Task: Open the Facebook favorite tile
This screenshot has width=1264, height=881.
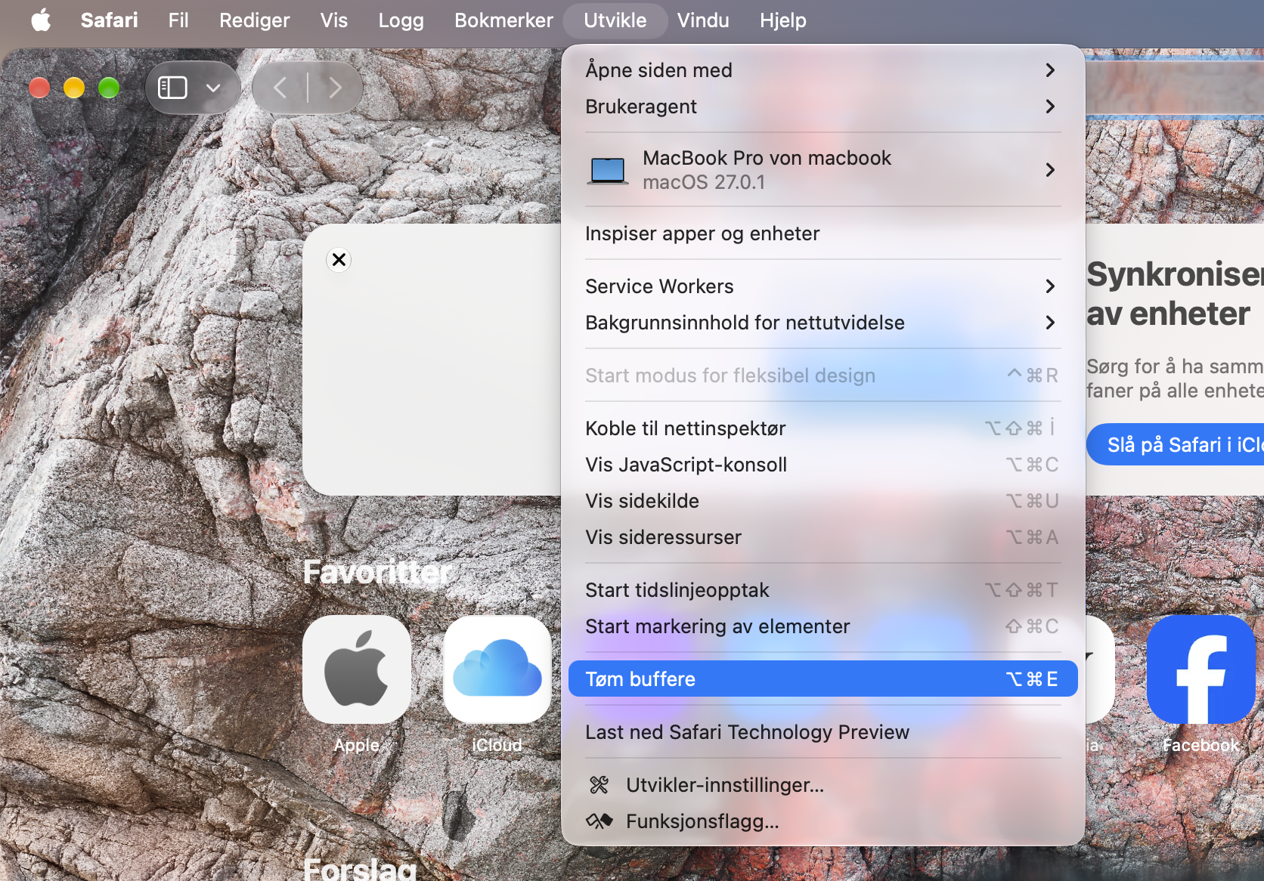Action: [x=1201, y=669]
